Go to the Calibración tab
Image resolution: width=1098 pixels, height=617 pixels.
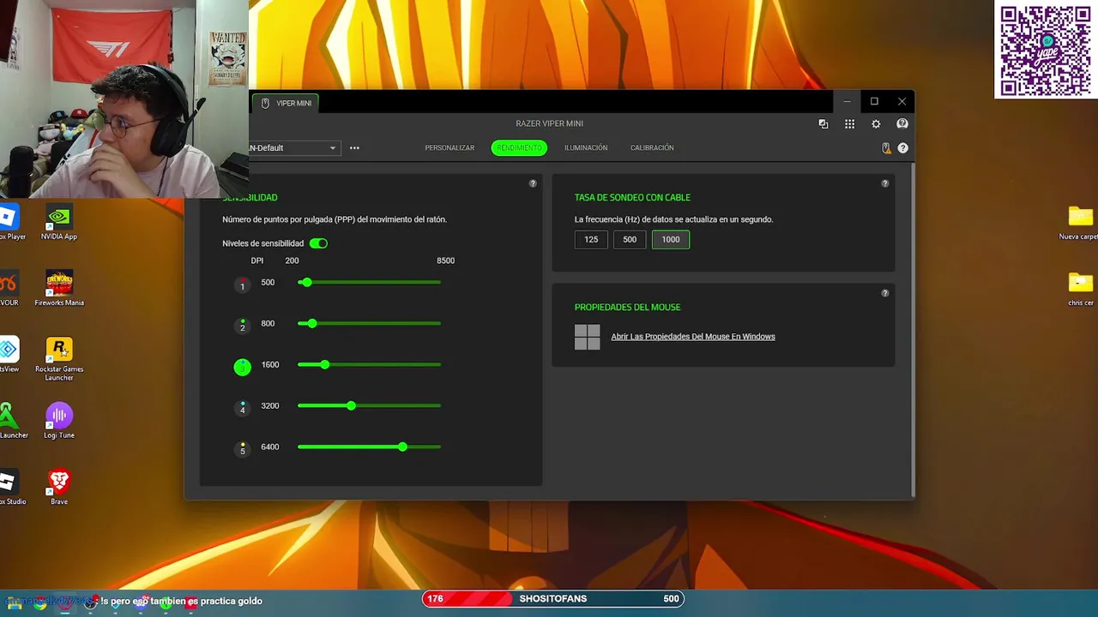click(x=652, y=148)
